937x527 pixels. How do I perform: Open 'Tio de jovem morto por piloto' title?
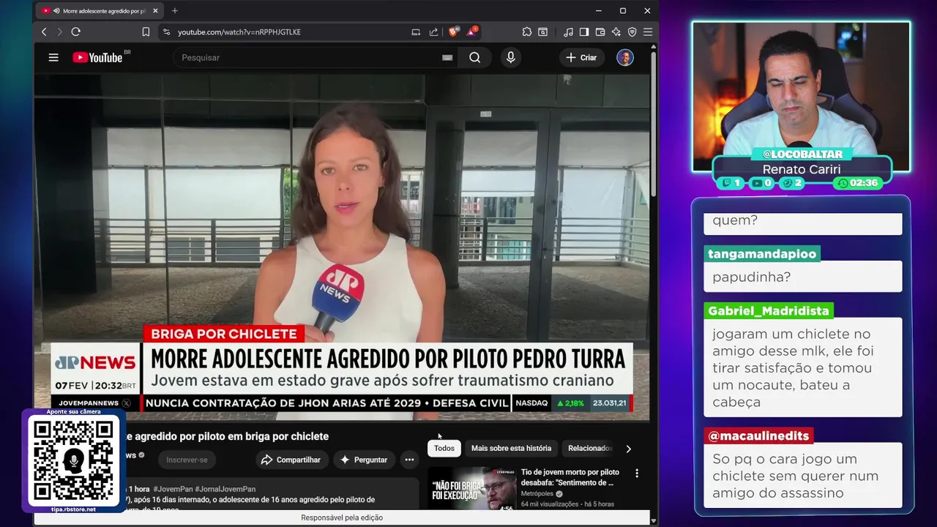(x=570, y=477)
